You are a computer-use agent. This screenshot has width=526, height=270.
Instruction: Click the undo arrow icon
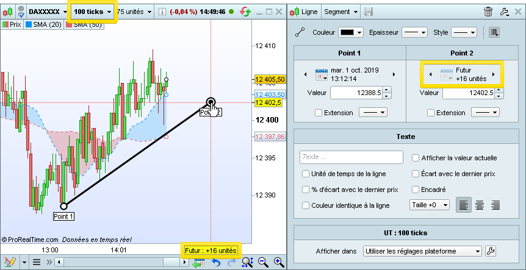[216, 262]
